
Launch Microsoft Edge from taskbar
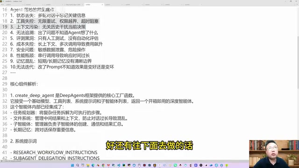93,165
